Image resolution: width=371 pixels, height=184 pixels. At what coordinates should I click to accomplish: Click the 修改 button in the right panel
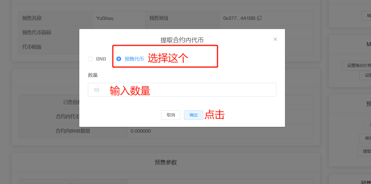click(366, 138)
